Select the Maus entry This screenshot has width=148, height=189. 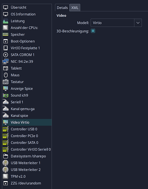27,75
